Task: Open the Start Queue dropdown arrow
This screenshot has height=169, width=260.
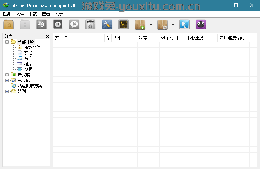Action: (x=151, y=25)
